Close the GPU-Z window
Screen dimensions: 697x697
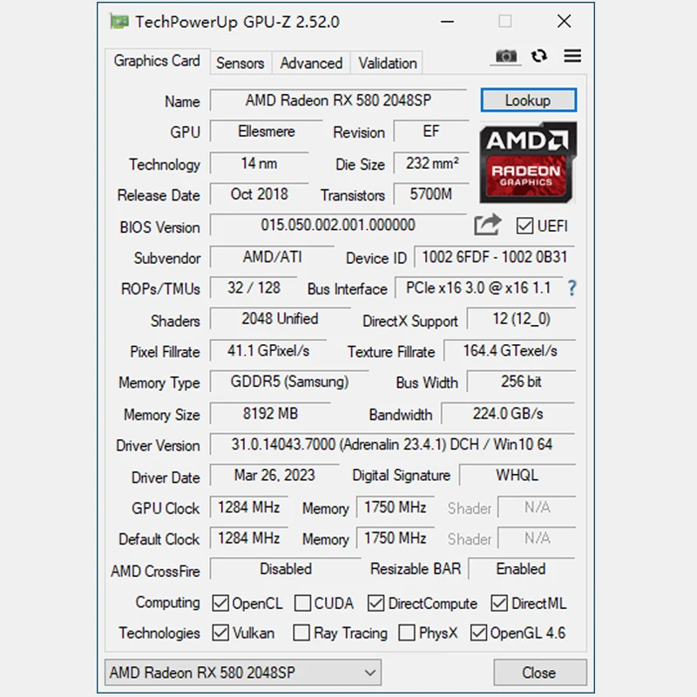pyautogui.click(x=564, y=22)
